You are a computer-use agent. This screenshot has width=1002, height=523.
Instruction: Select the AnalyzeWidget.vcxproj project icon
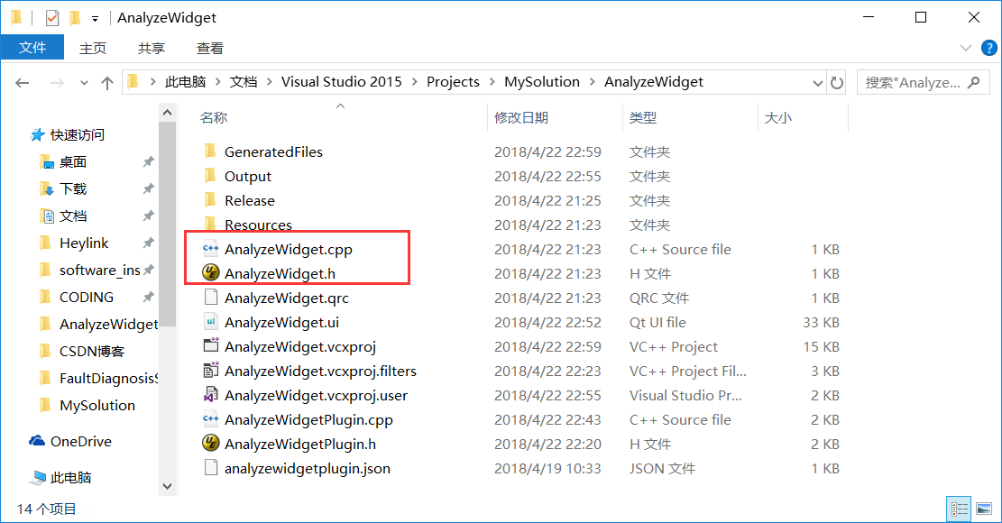(210, 345)
